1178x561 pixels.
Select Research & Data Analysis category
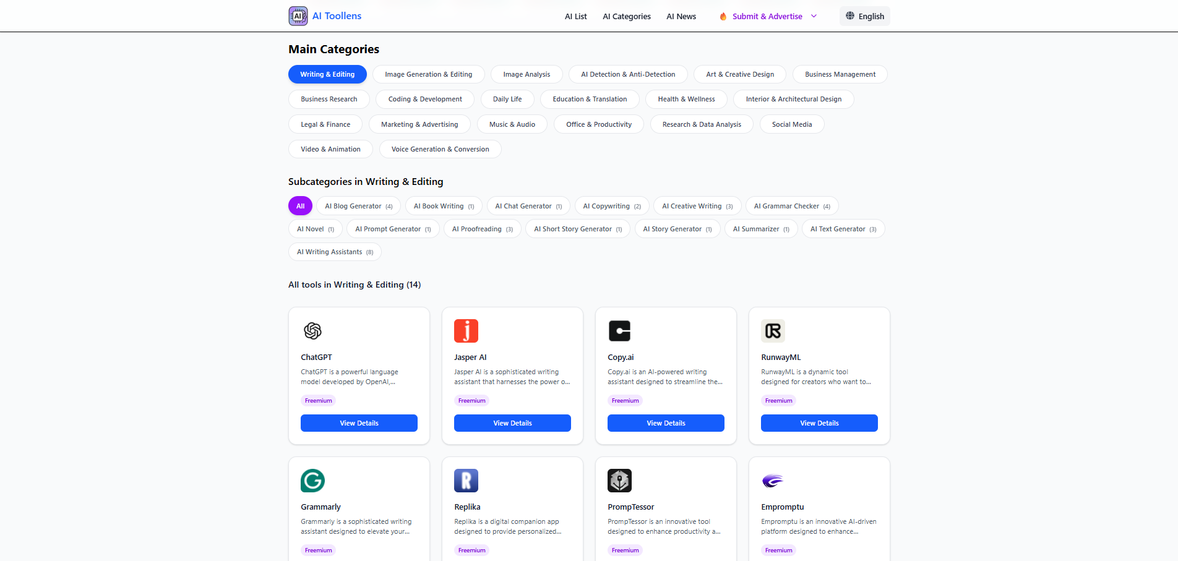[702, 124]
